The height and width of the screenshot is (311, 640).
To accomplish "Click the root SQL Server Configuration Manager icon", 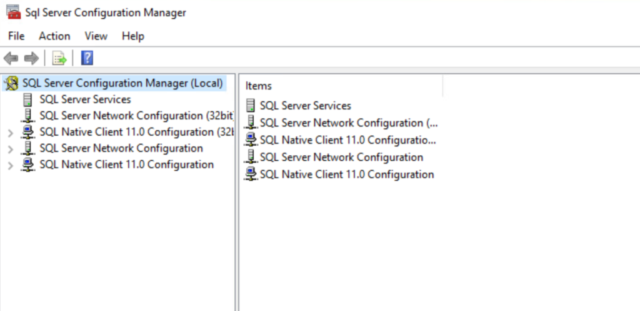I will coord(11,83).
